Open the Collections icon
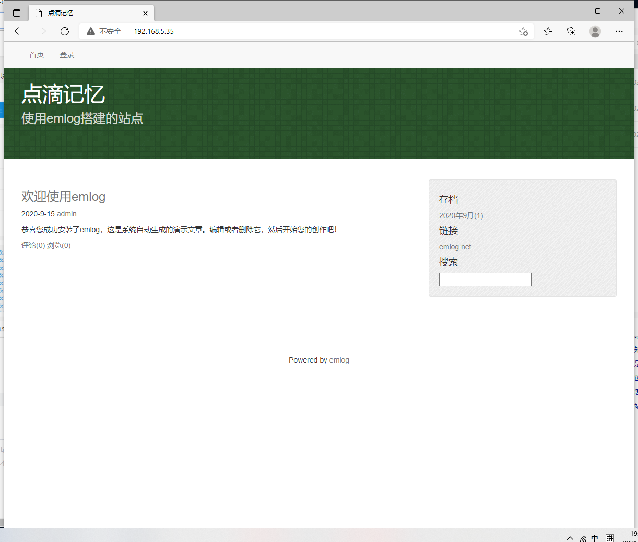The height and width of the screenshot is (542, 638). click(x=571, y=31)
